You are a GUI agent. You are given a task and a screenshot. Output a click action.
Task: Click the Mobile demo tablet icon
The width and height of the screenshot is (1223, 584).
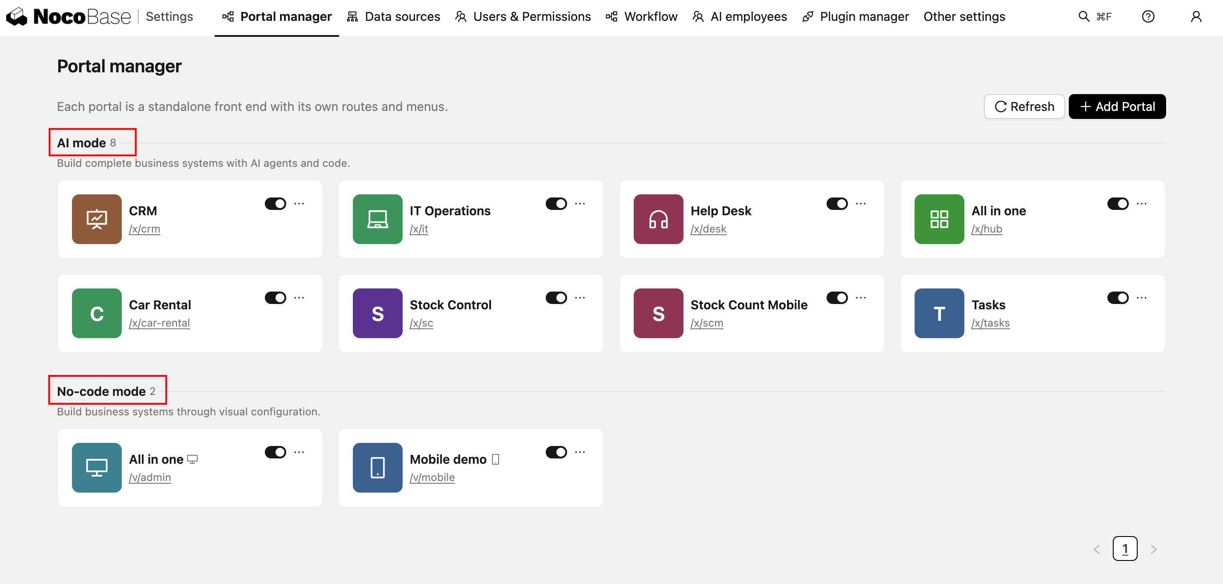[x=377, y=467]
